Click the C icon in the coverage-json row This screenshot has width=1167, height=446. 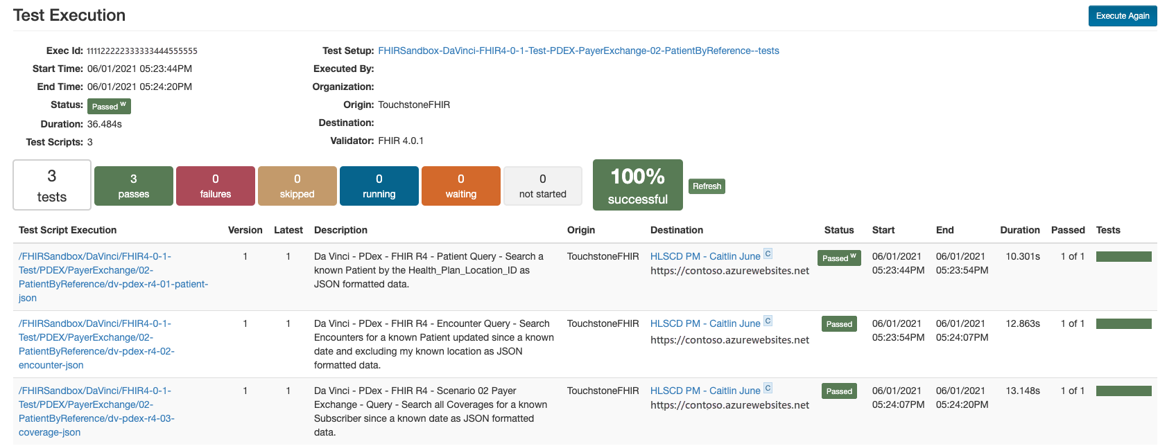point(768,389)
